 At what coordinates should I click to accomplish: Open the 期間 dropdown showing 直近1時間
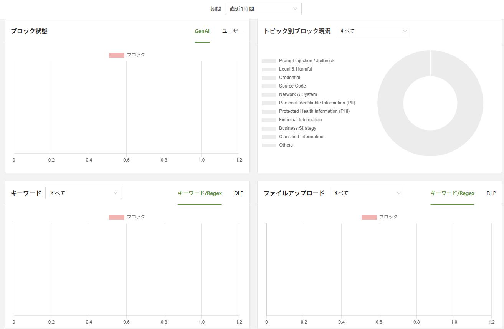(263, 9)
